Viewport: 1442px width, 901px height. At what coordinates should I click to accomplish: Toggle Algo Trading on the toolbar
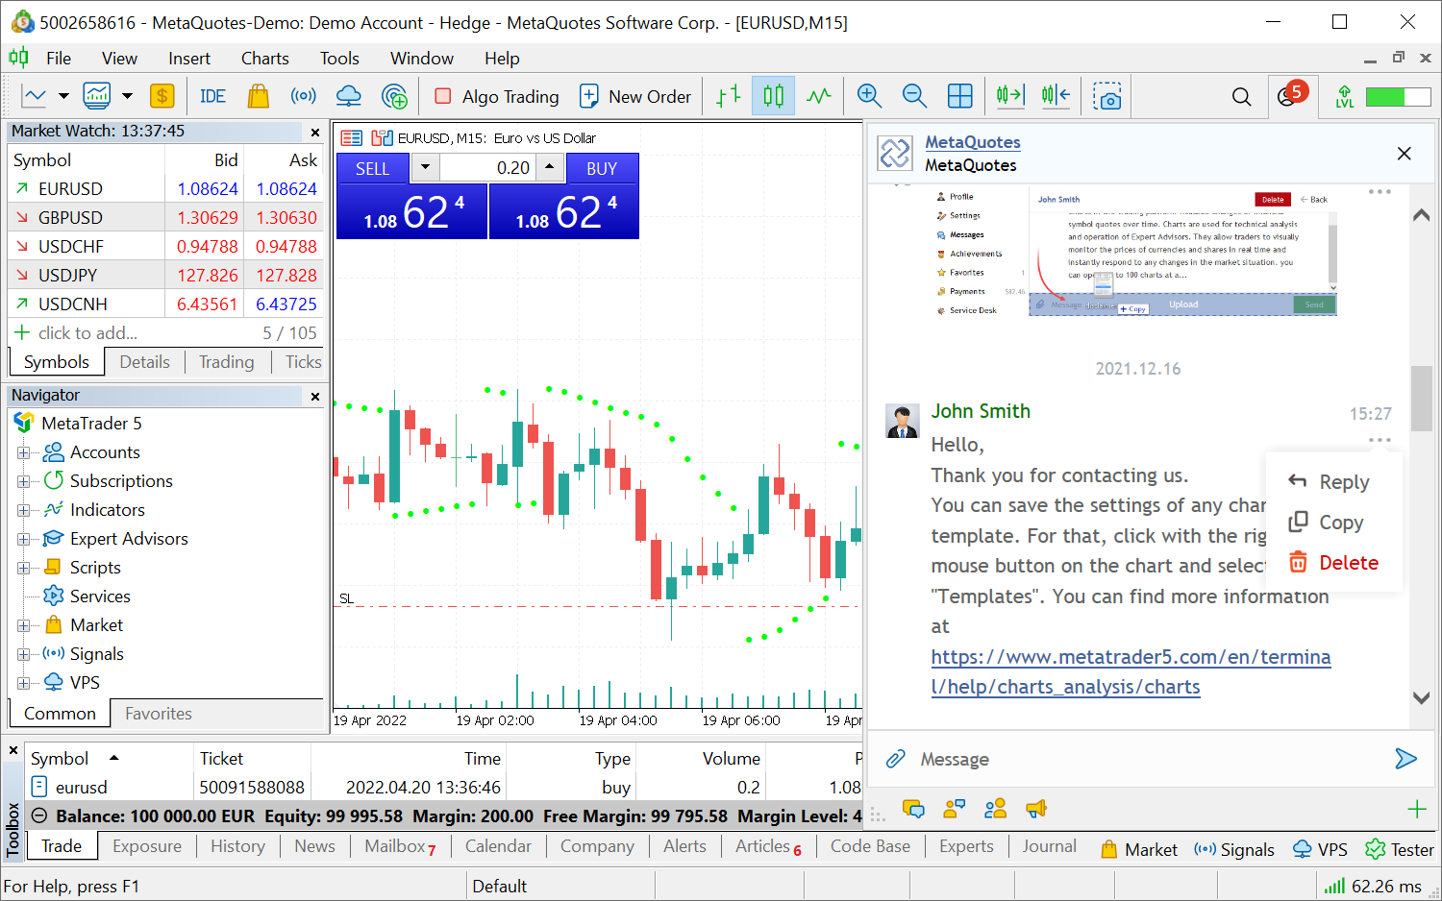tap(496, 95)
